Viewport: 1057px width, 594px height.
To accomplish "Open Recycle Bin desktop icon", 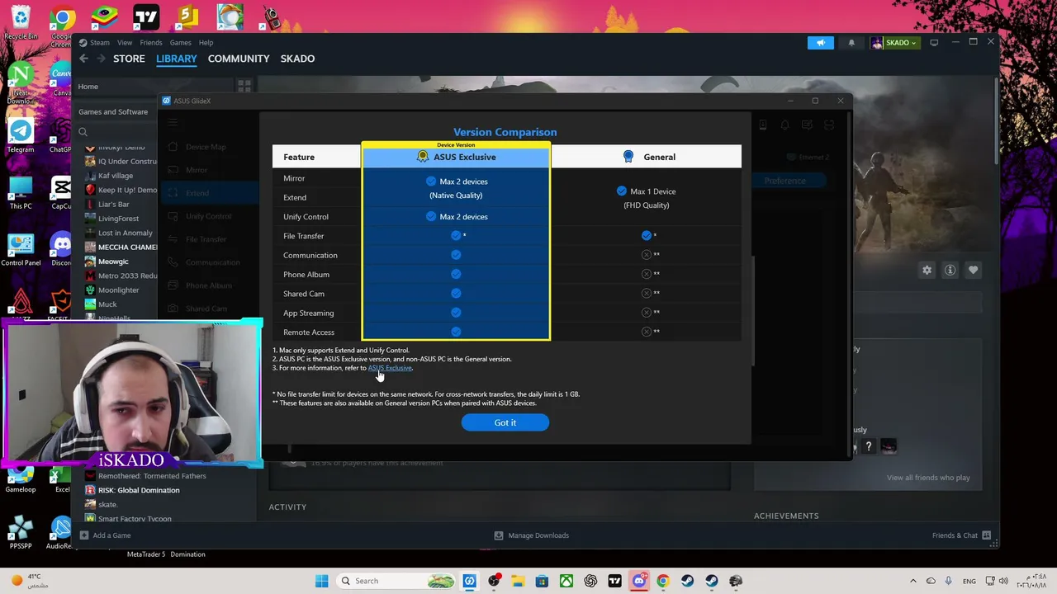I will [21, 21].
